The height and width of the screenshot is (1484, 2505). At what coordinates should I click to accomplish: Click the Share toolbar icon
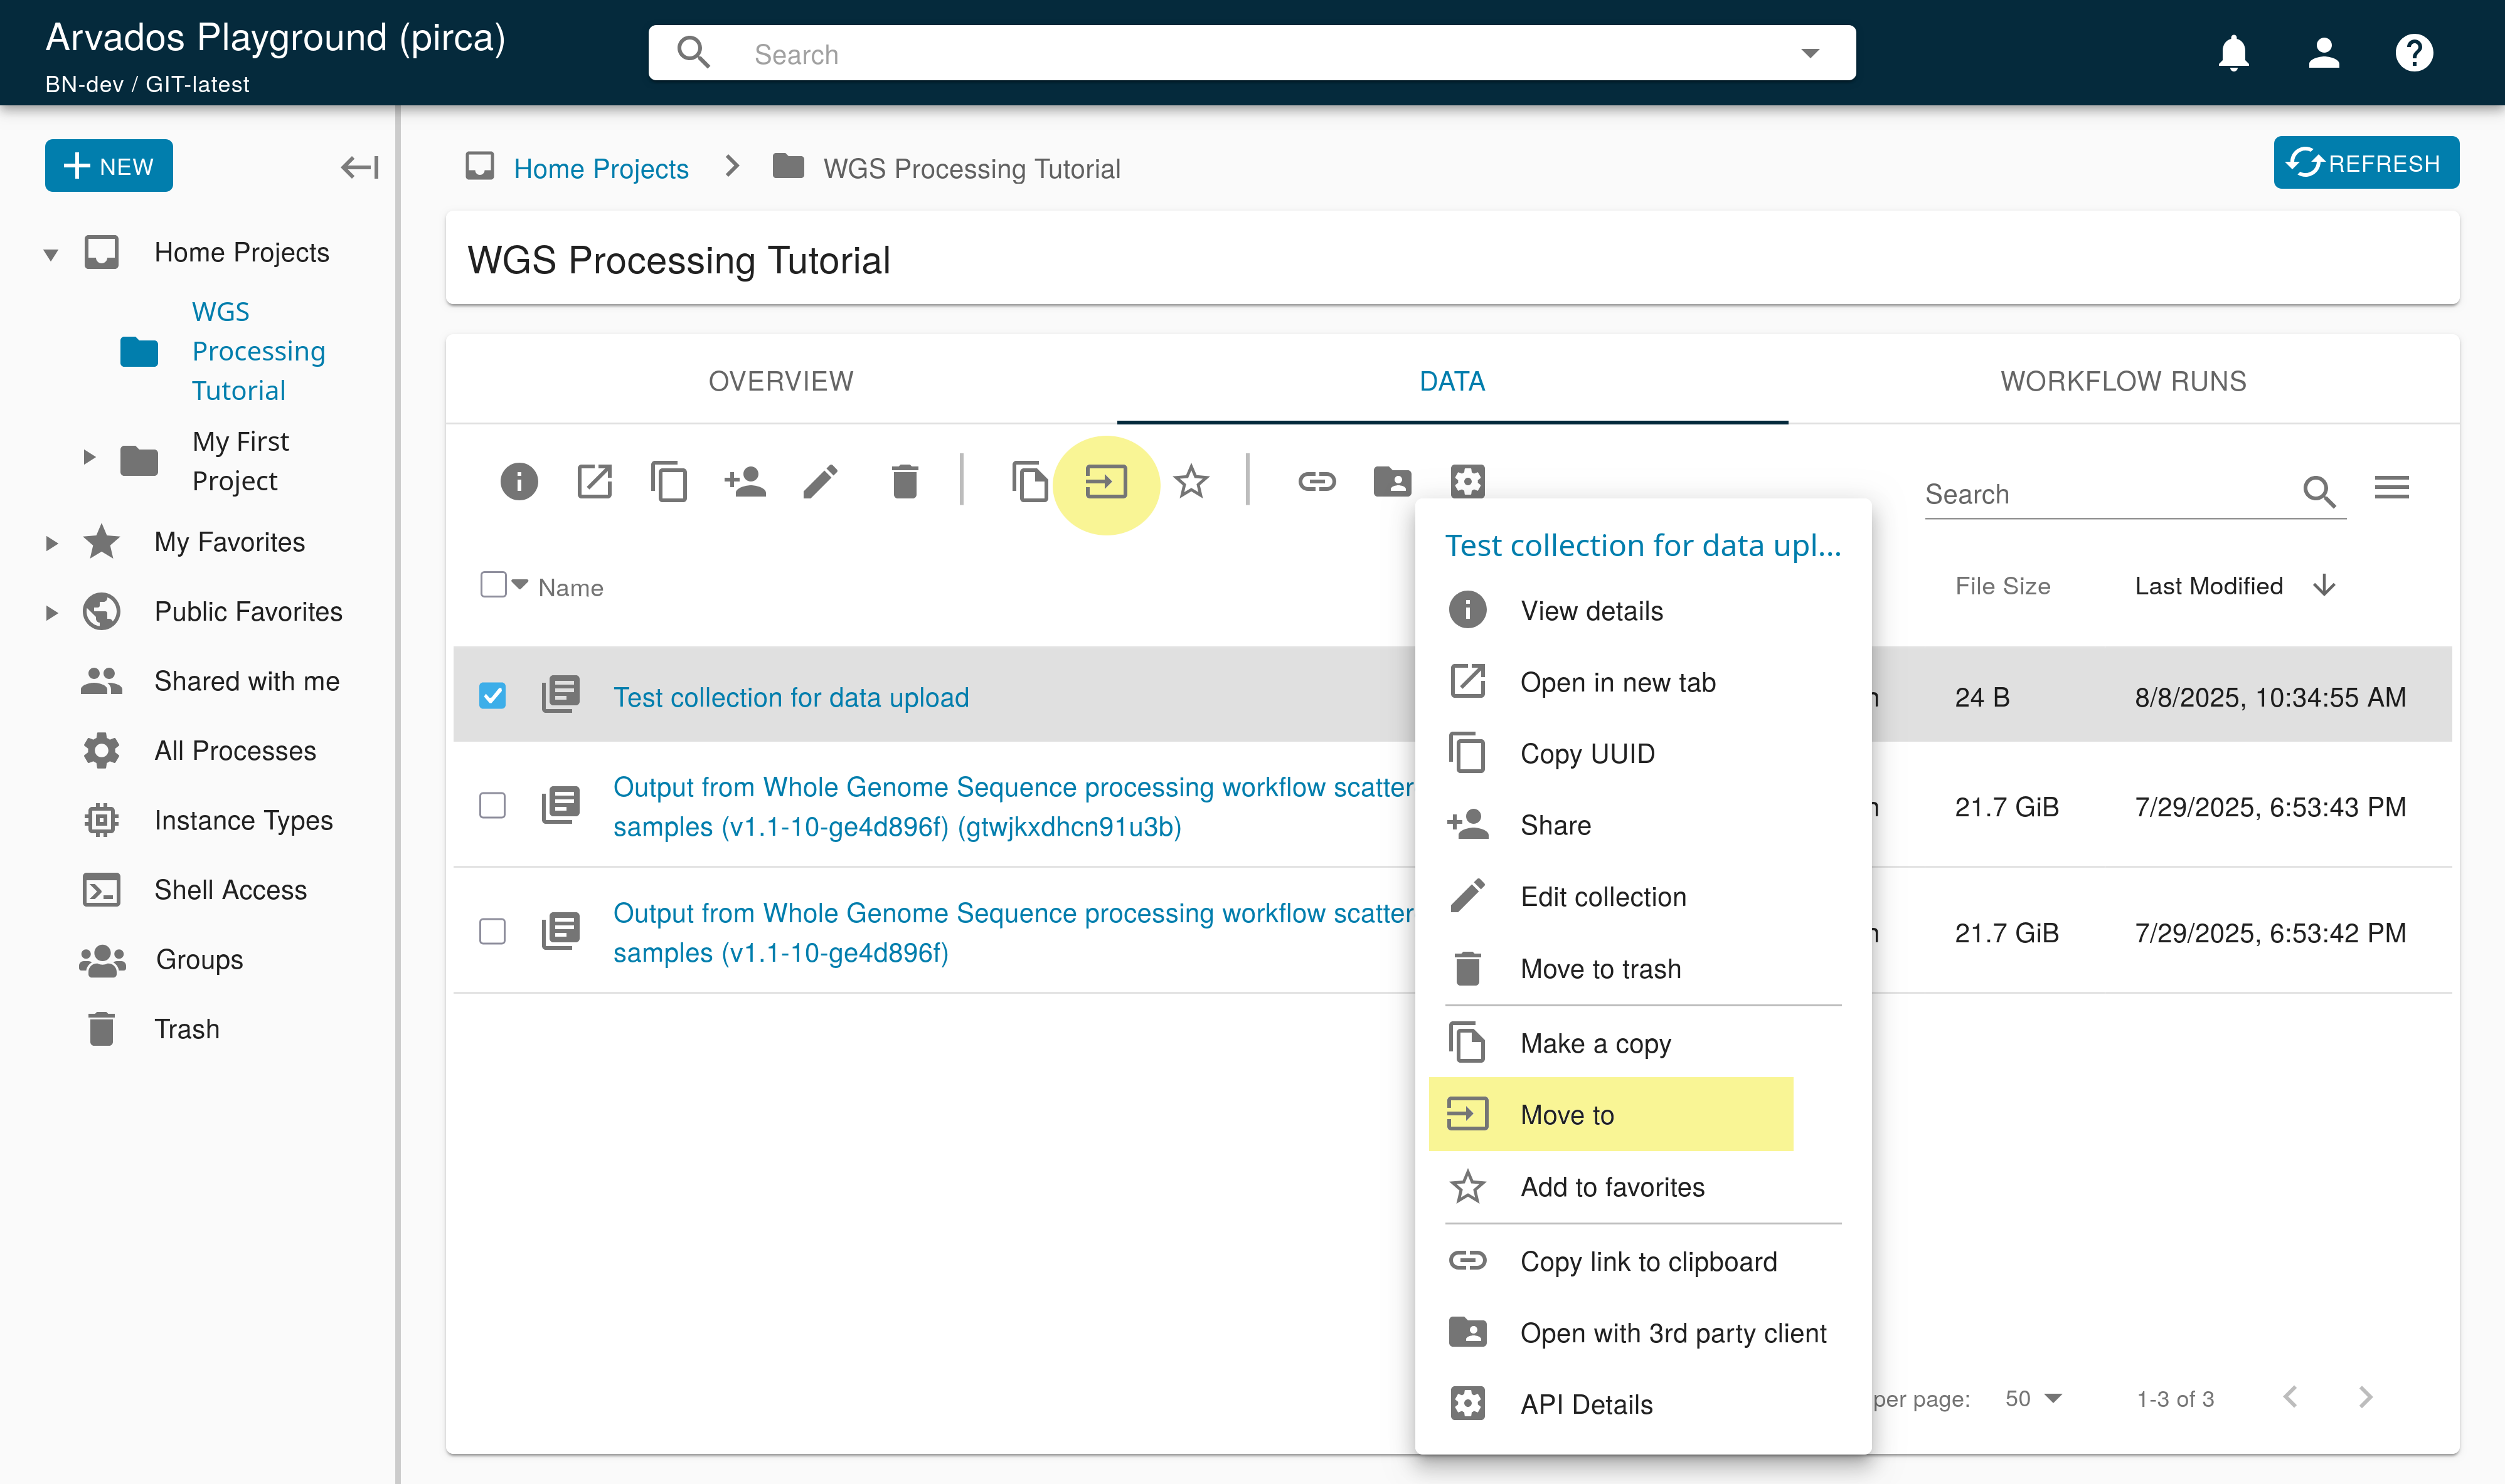[744, 482]
